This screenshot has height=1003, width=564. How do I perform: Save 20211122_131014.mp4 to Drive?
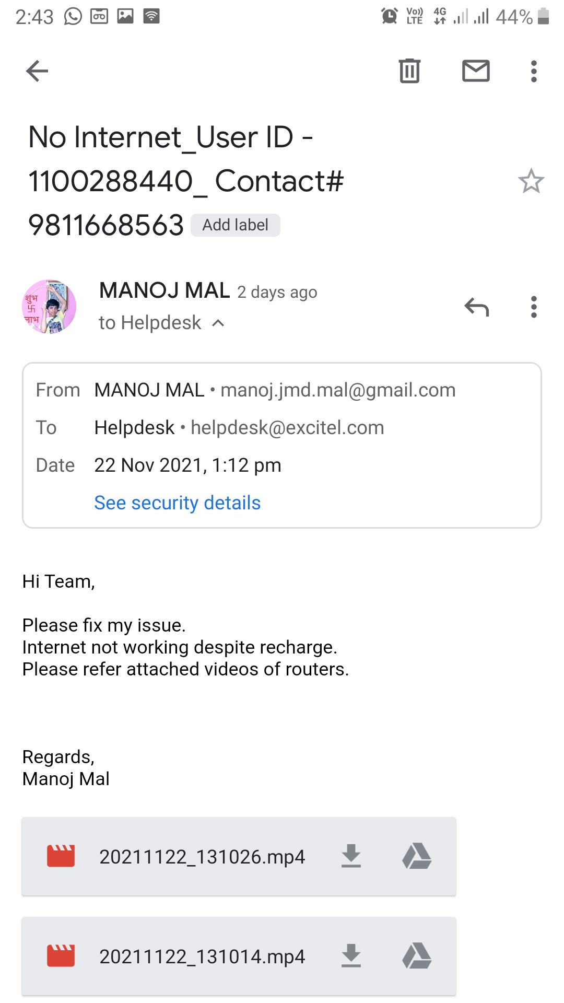pos(417,956)
